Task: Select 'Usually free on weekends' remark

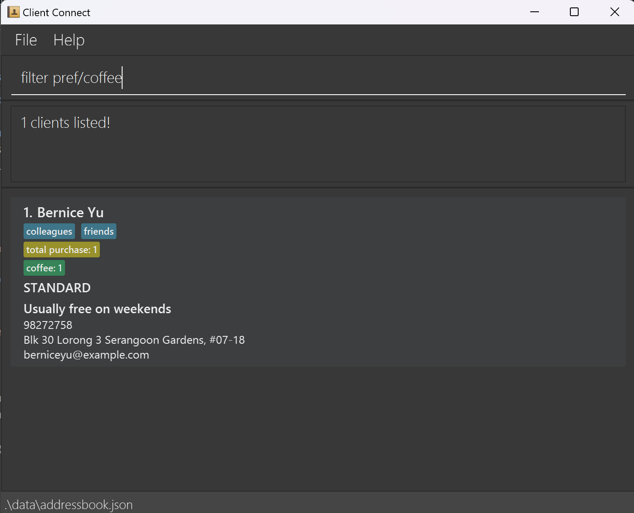Action: click(x=97, y=309)
